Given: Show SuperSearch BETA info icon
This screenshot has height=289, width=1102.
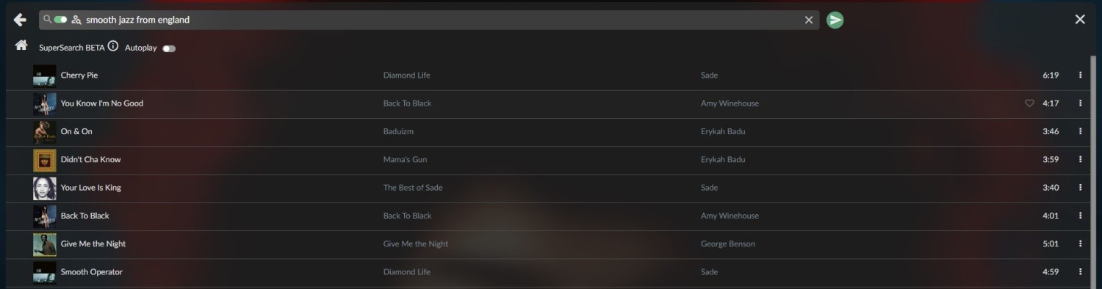Looking at the screenshot, I should (x=113, y=46).
